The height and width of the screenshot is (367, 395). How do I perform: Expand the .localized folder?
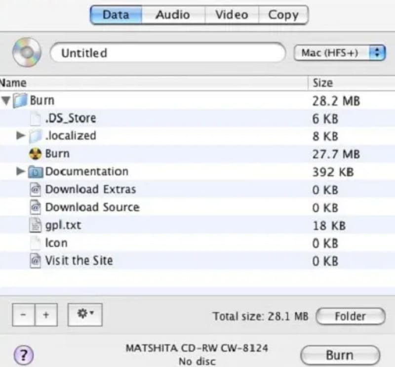(20, 135)
